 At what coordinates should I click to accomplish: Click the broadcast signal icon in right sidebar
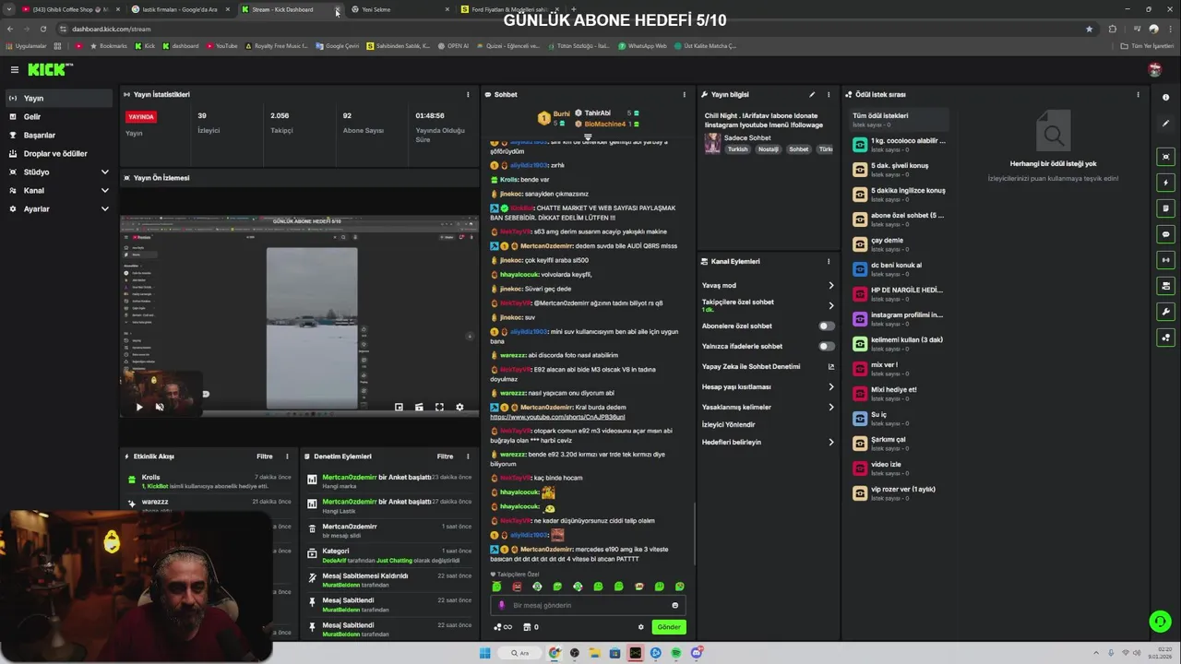point(1166,260)
